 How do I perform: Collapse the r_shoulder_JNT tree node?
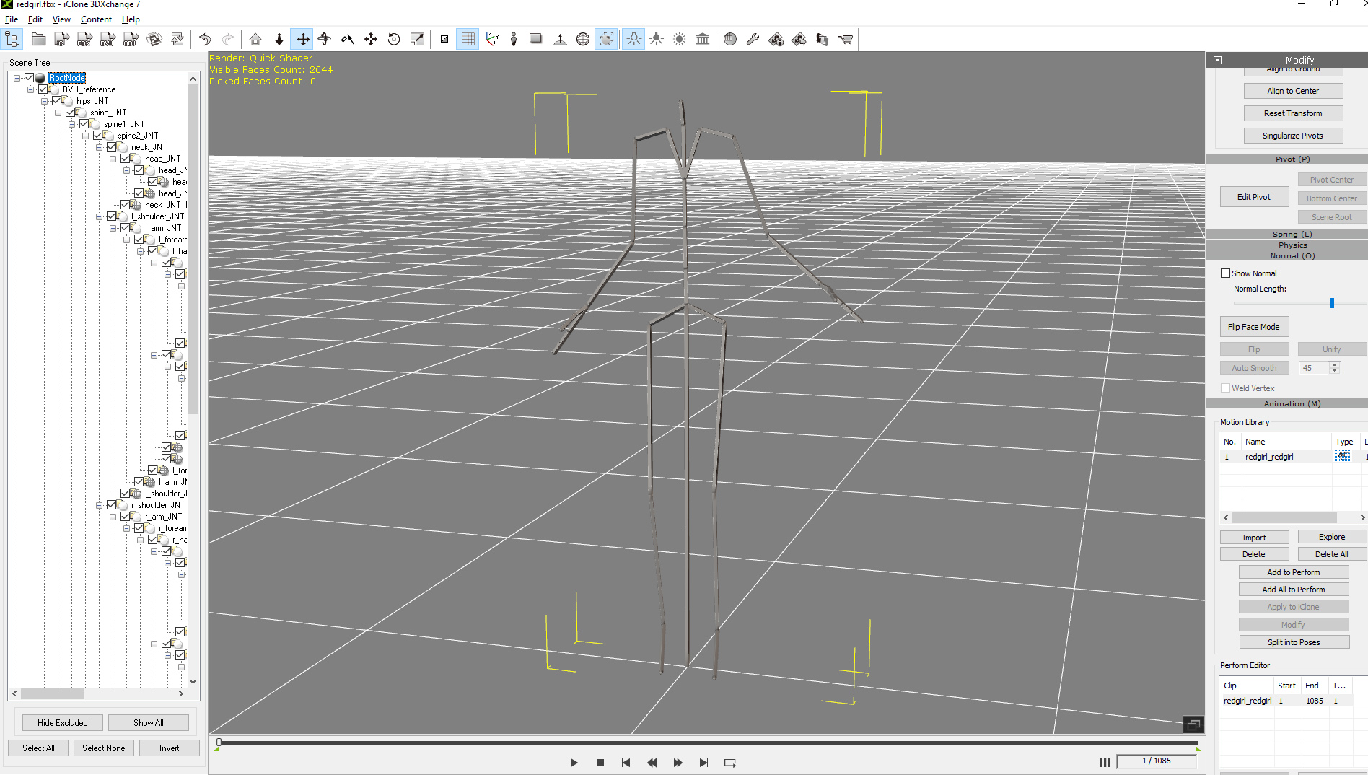[x=100, y=505]
